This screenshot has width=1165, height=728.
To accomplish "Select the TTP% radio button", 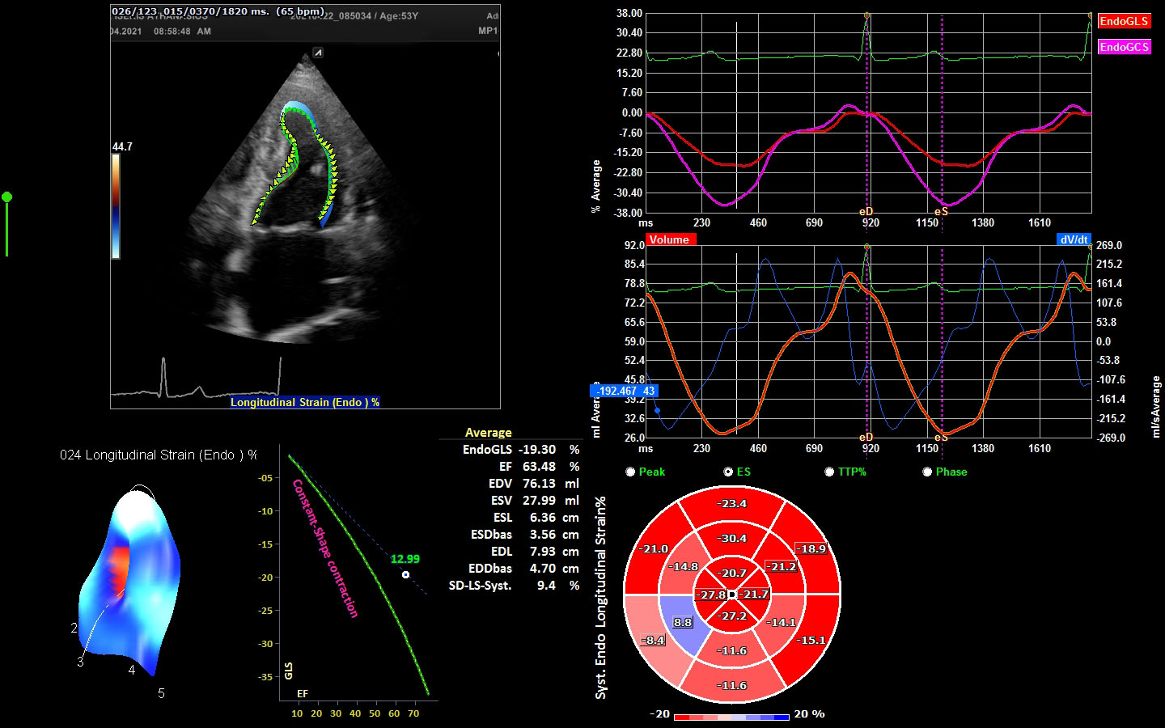I will 829,472.
